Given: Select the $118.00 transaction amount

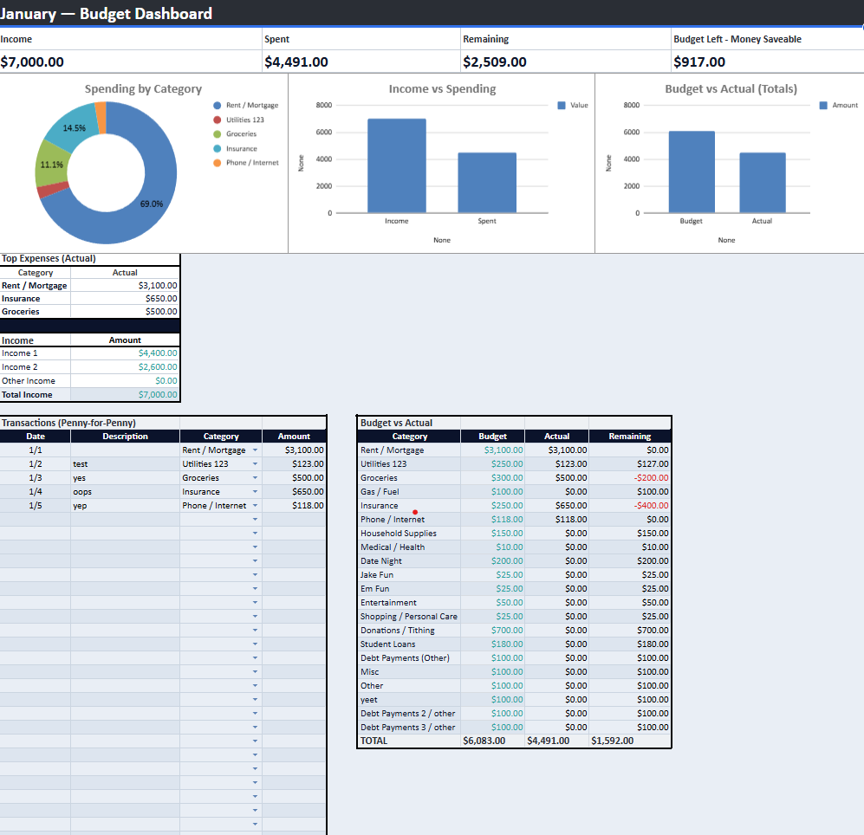Looking at the screenshot, I should [295, 505].
